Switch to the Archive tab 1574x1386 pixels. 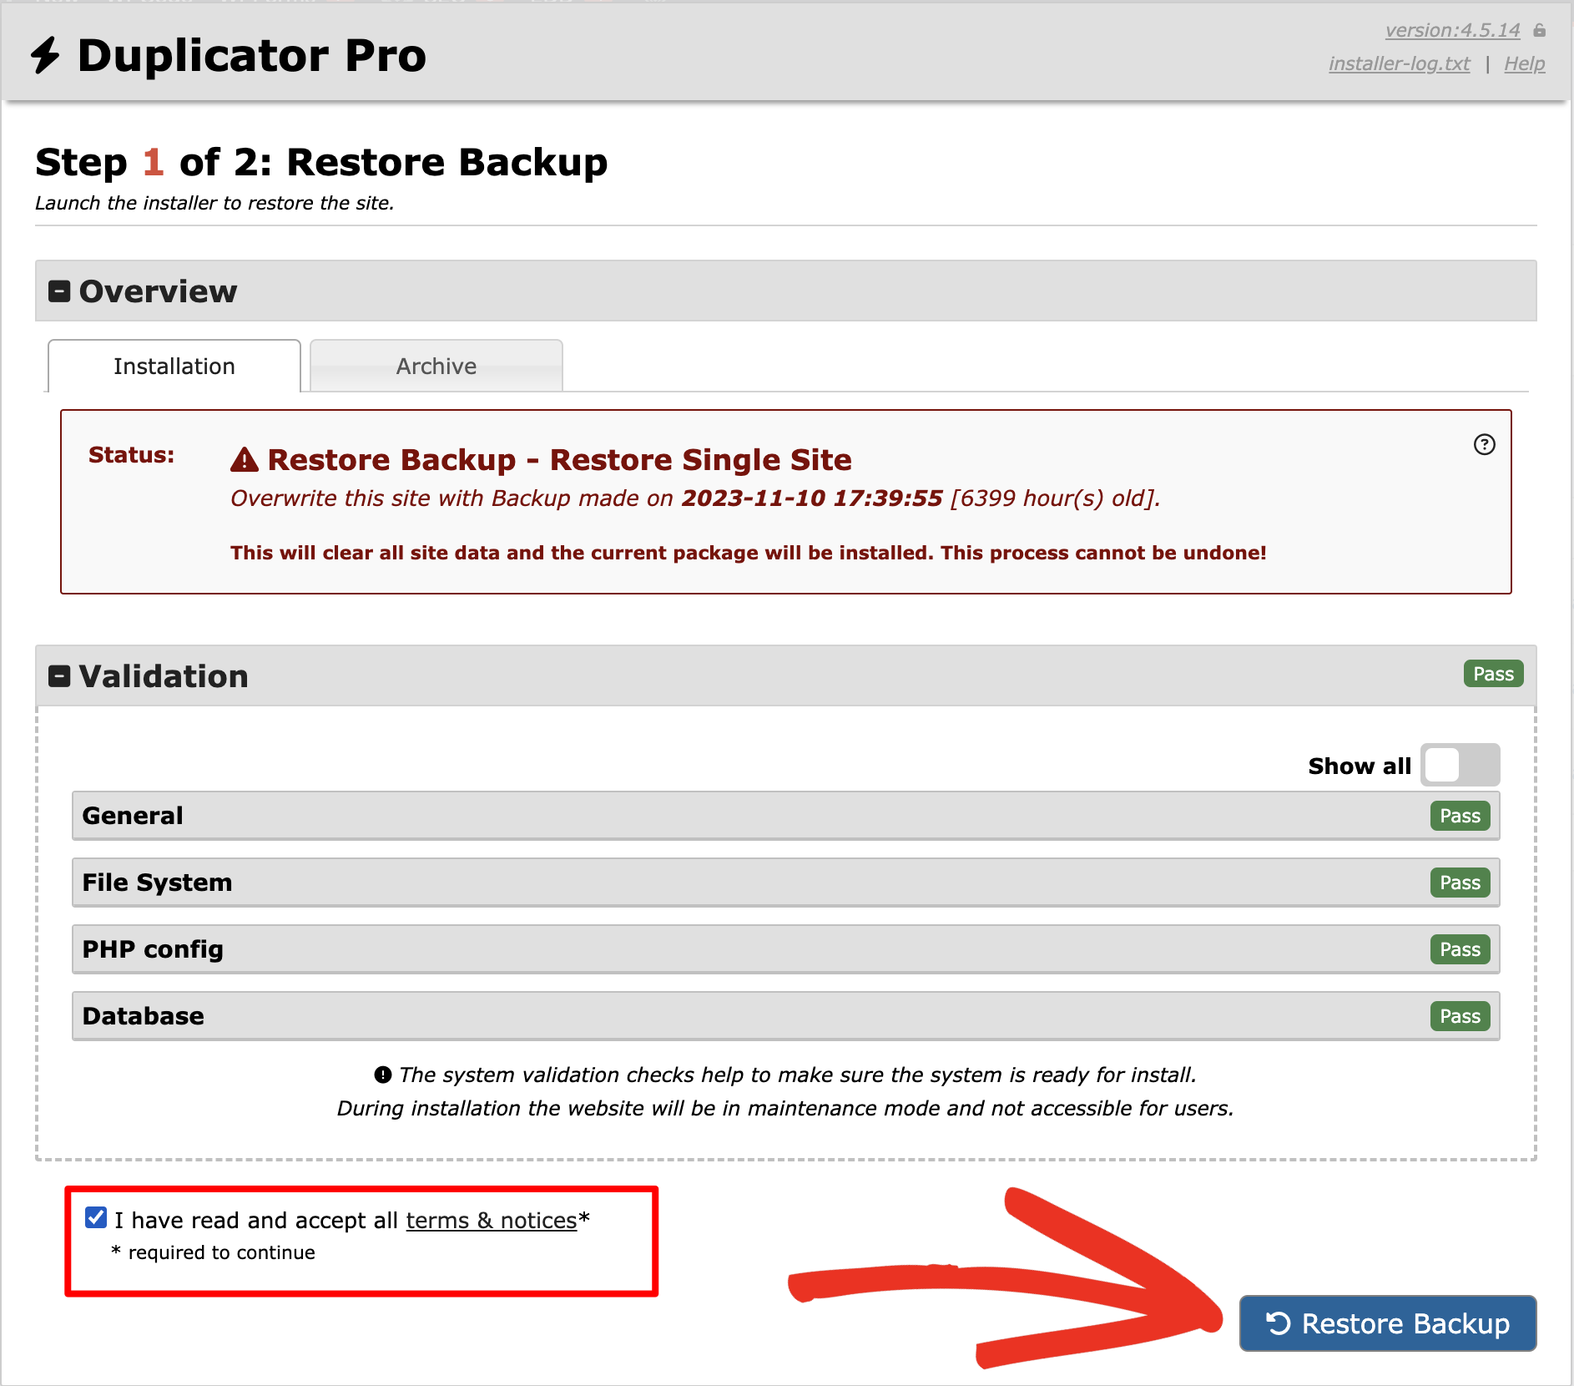coord(436,366)
